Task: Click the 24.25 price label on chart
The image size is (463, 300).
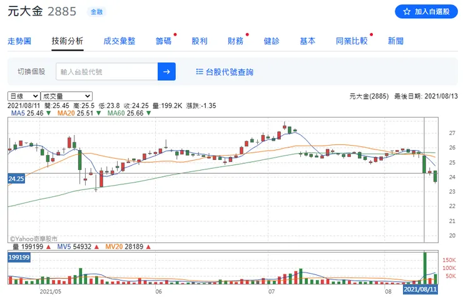Action: pos(16,179)
